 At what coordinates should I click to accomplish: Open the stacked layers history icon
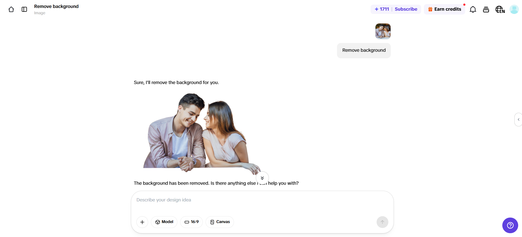pos(486,9)
